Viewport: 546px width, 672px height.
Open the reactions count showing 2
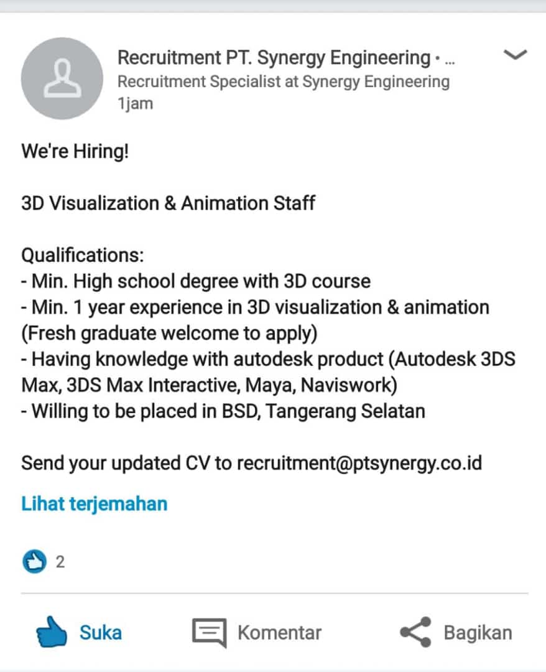point(60,562)
